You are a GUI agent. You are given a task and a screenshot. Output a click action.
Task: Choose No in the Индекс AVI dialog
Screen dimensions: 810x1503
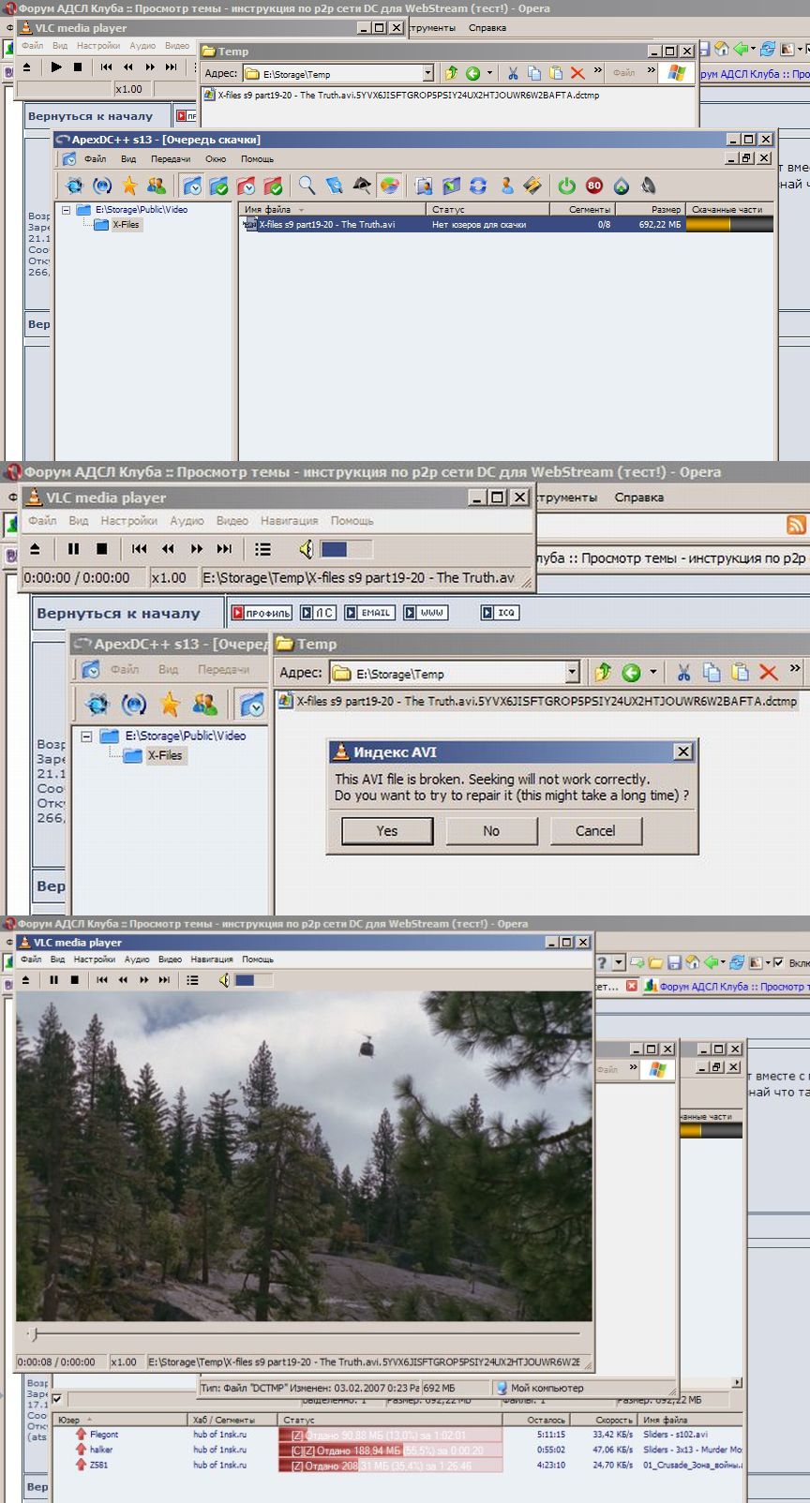(x=491, y=830)
